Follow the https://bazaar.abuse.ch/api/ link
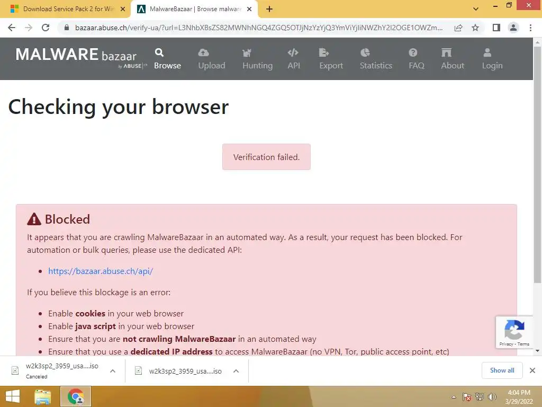The width and height of the screenshot is (542, 407). pos(101,271)
